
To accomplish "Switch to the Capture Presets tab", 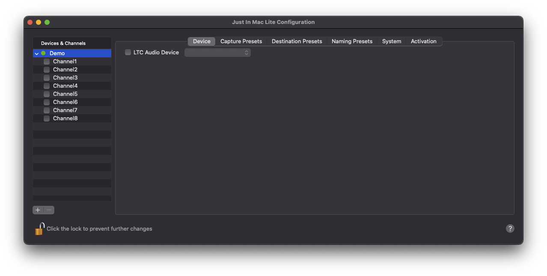I will [x=241, y=42].
